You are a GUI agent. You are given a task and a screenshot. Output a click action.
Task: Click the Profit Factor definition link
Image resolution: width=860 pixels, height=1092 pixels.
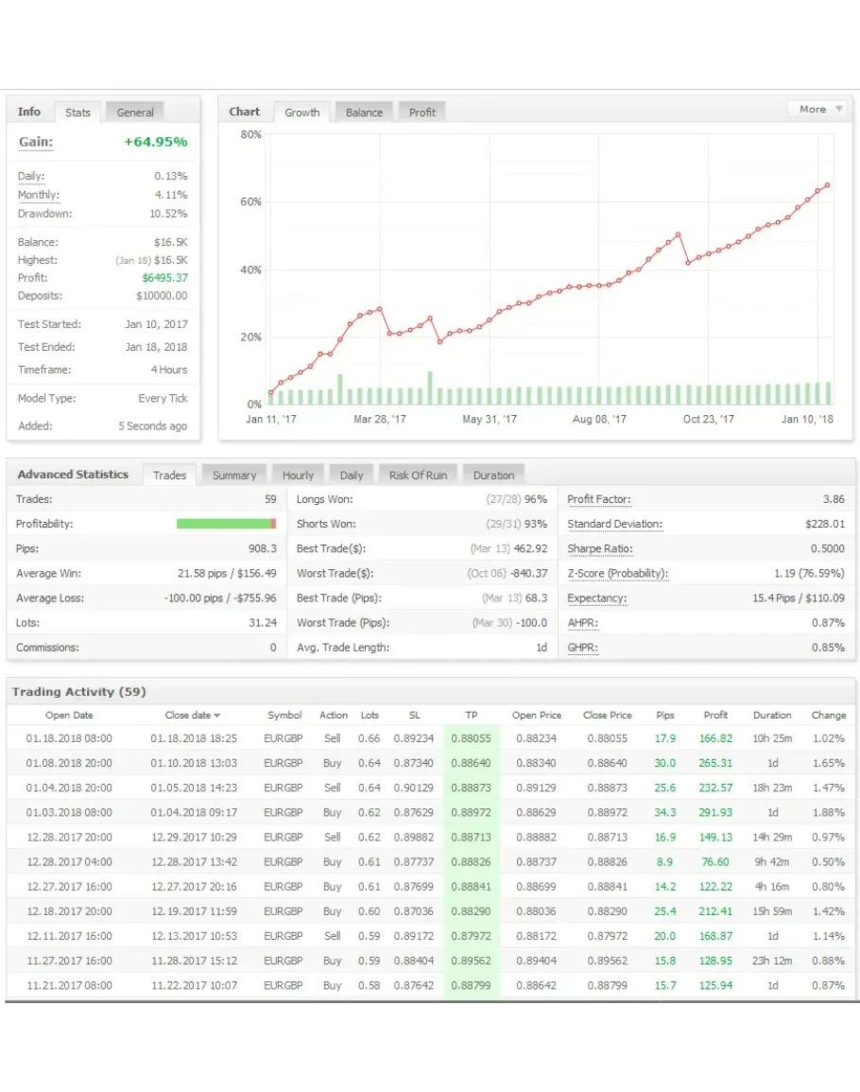pos(598,499)
